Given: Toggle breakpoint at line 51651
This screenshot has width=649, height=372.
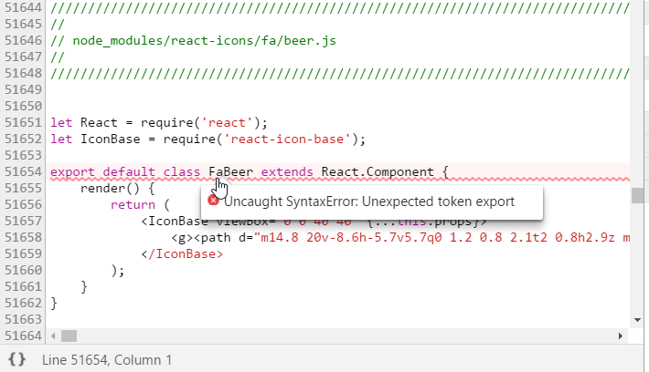Looking at the screenshot, I should coord(22,122).
